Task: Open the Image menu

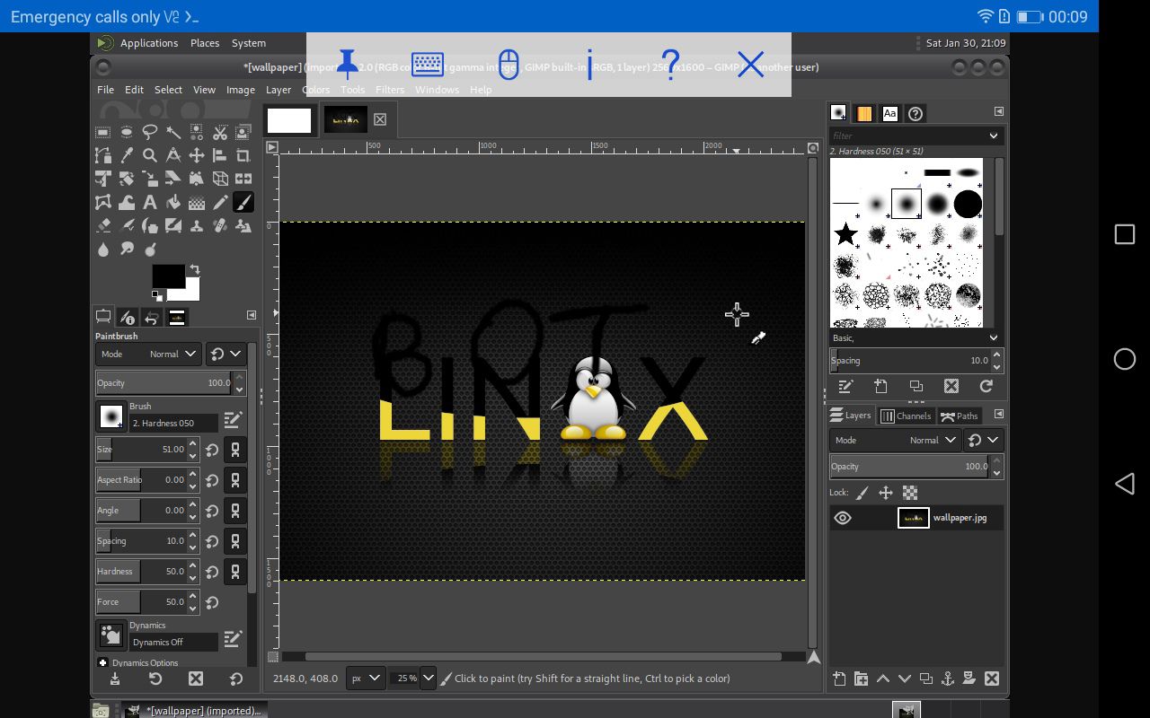Action: [x=240, y=90]
